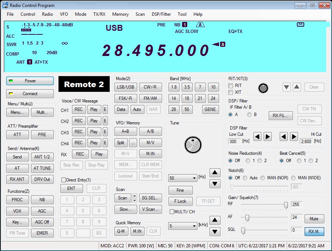Click the CH4 message E button

point(105,143)
